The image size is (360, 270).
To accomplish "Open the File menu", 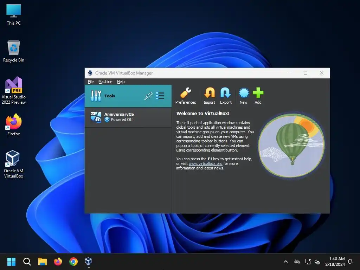I will point(91,82).
